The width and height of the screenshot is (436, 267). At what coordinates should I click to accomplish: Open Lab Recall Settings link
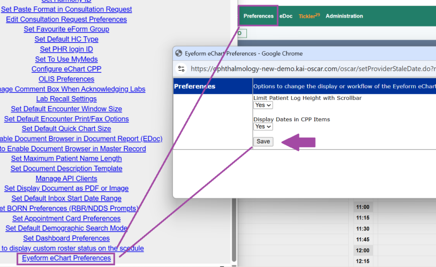click(66, 99)
